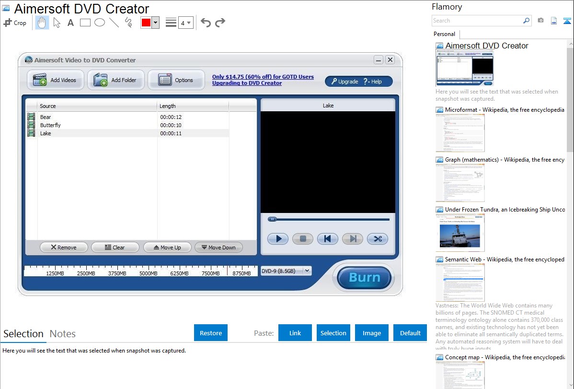Skip to previous video

pyautogui.click(x=328, y=239)
